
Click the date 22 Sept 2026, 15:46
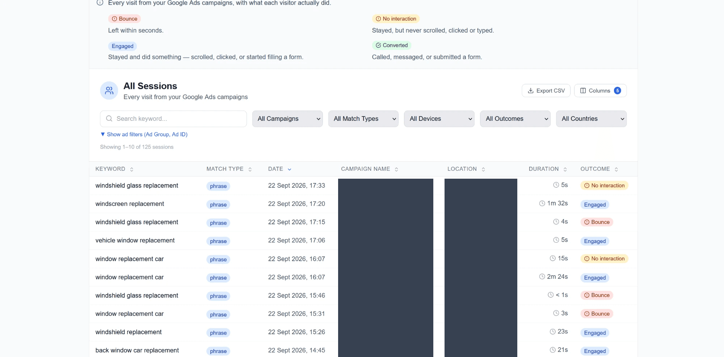point(296,296)
